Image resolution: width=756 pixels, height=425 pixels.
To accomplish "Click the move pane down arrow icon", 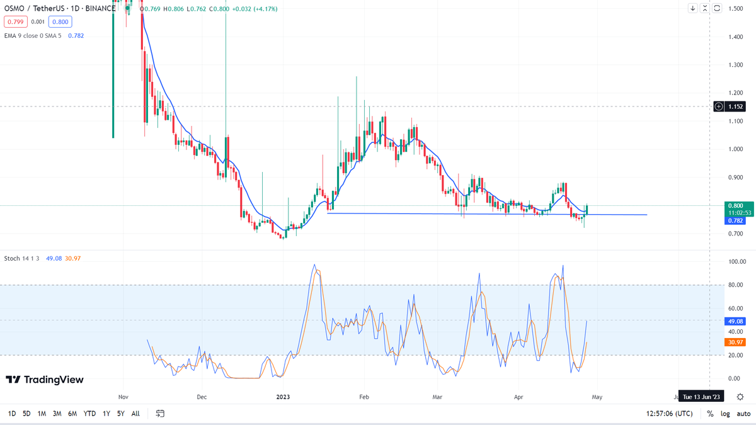I will pyautogui.click(x=693, y=8).
